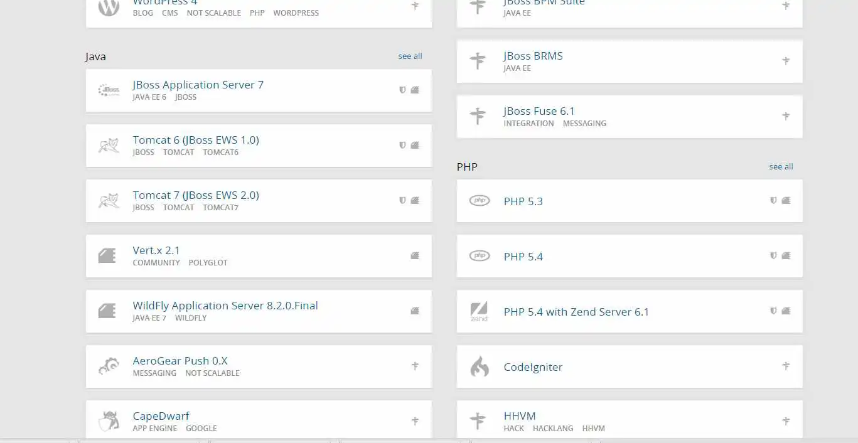Click the 'PHP' section heading

[467, 167]
